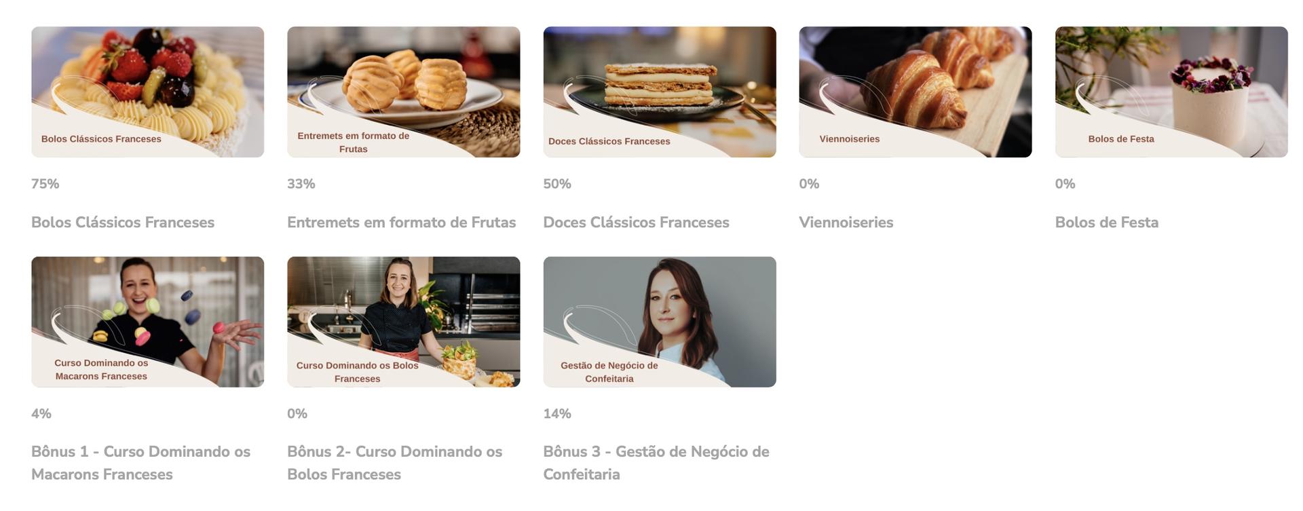Click the Entremets em formato de Frutas title
The width and height of the screenshot is (1303, 511).
pos(402,223)
